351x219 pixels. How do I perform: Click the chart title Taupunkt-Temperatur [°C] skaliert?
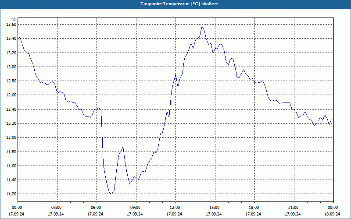coord(179,4)
